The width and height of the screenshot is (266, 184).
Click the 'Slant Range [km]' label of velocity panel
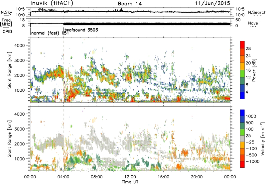pos(9,138)
